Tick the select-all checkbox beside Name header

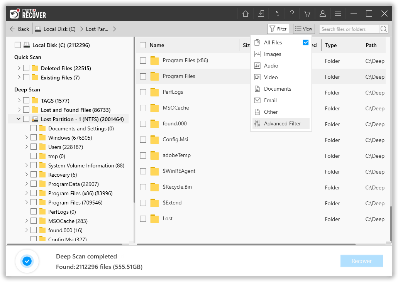[x=143, y=45]
